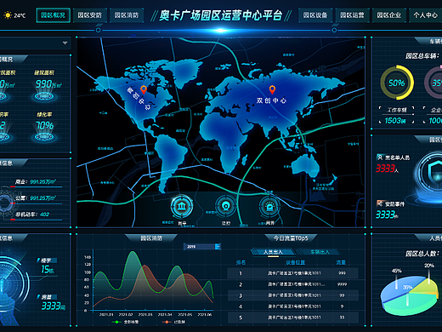442x332 pixels.
Task: Click the 监控 camera icon on the map
Action: 225,206
